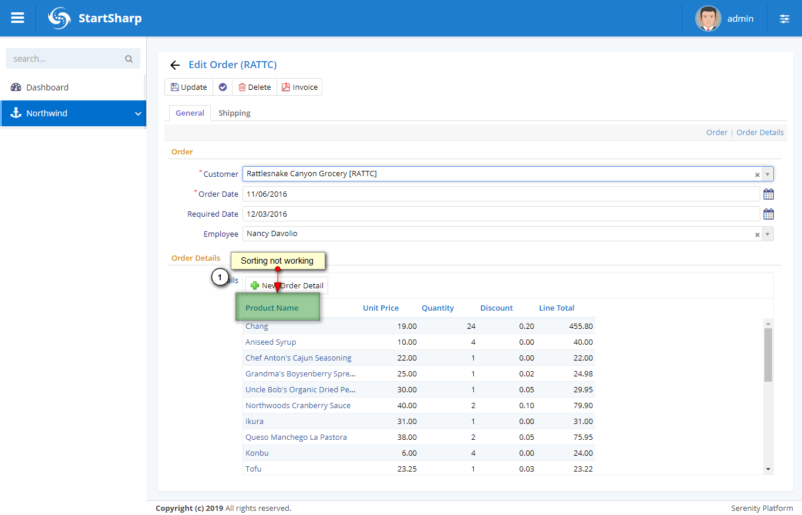
Task: Open the admin user avatar
Action: [x=708, y=18]
